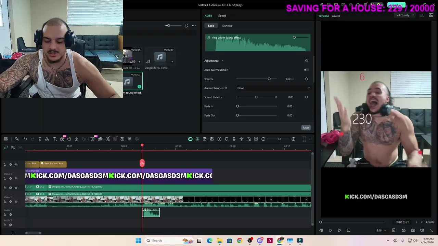Open media panel three-dot options
This screenshot has height=246, width=438.
pyautogui.click(x=194, y=26)
